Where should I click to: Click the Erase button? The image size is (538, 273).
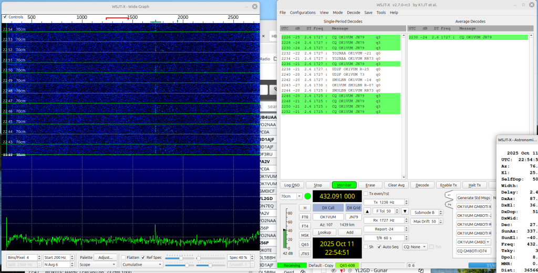(370, 185)
